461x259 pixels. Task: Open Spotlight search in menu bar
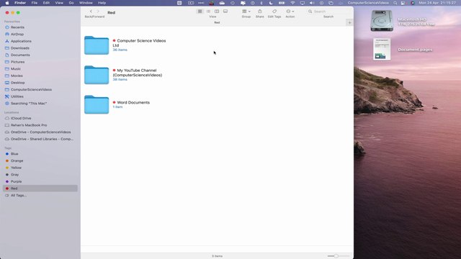tap(395, 3)
